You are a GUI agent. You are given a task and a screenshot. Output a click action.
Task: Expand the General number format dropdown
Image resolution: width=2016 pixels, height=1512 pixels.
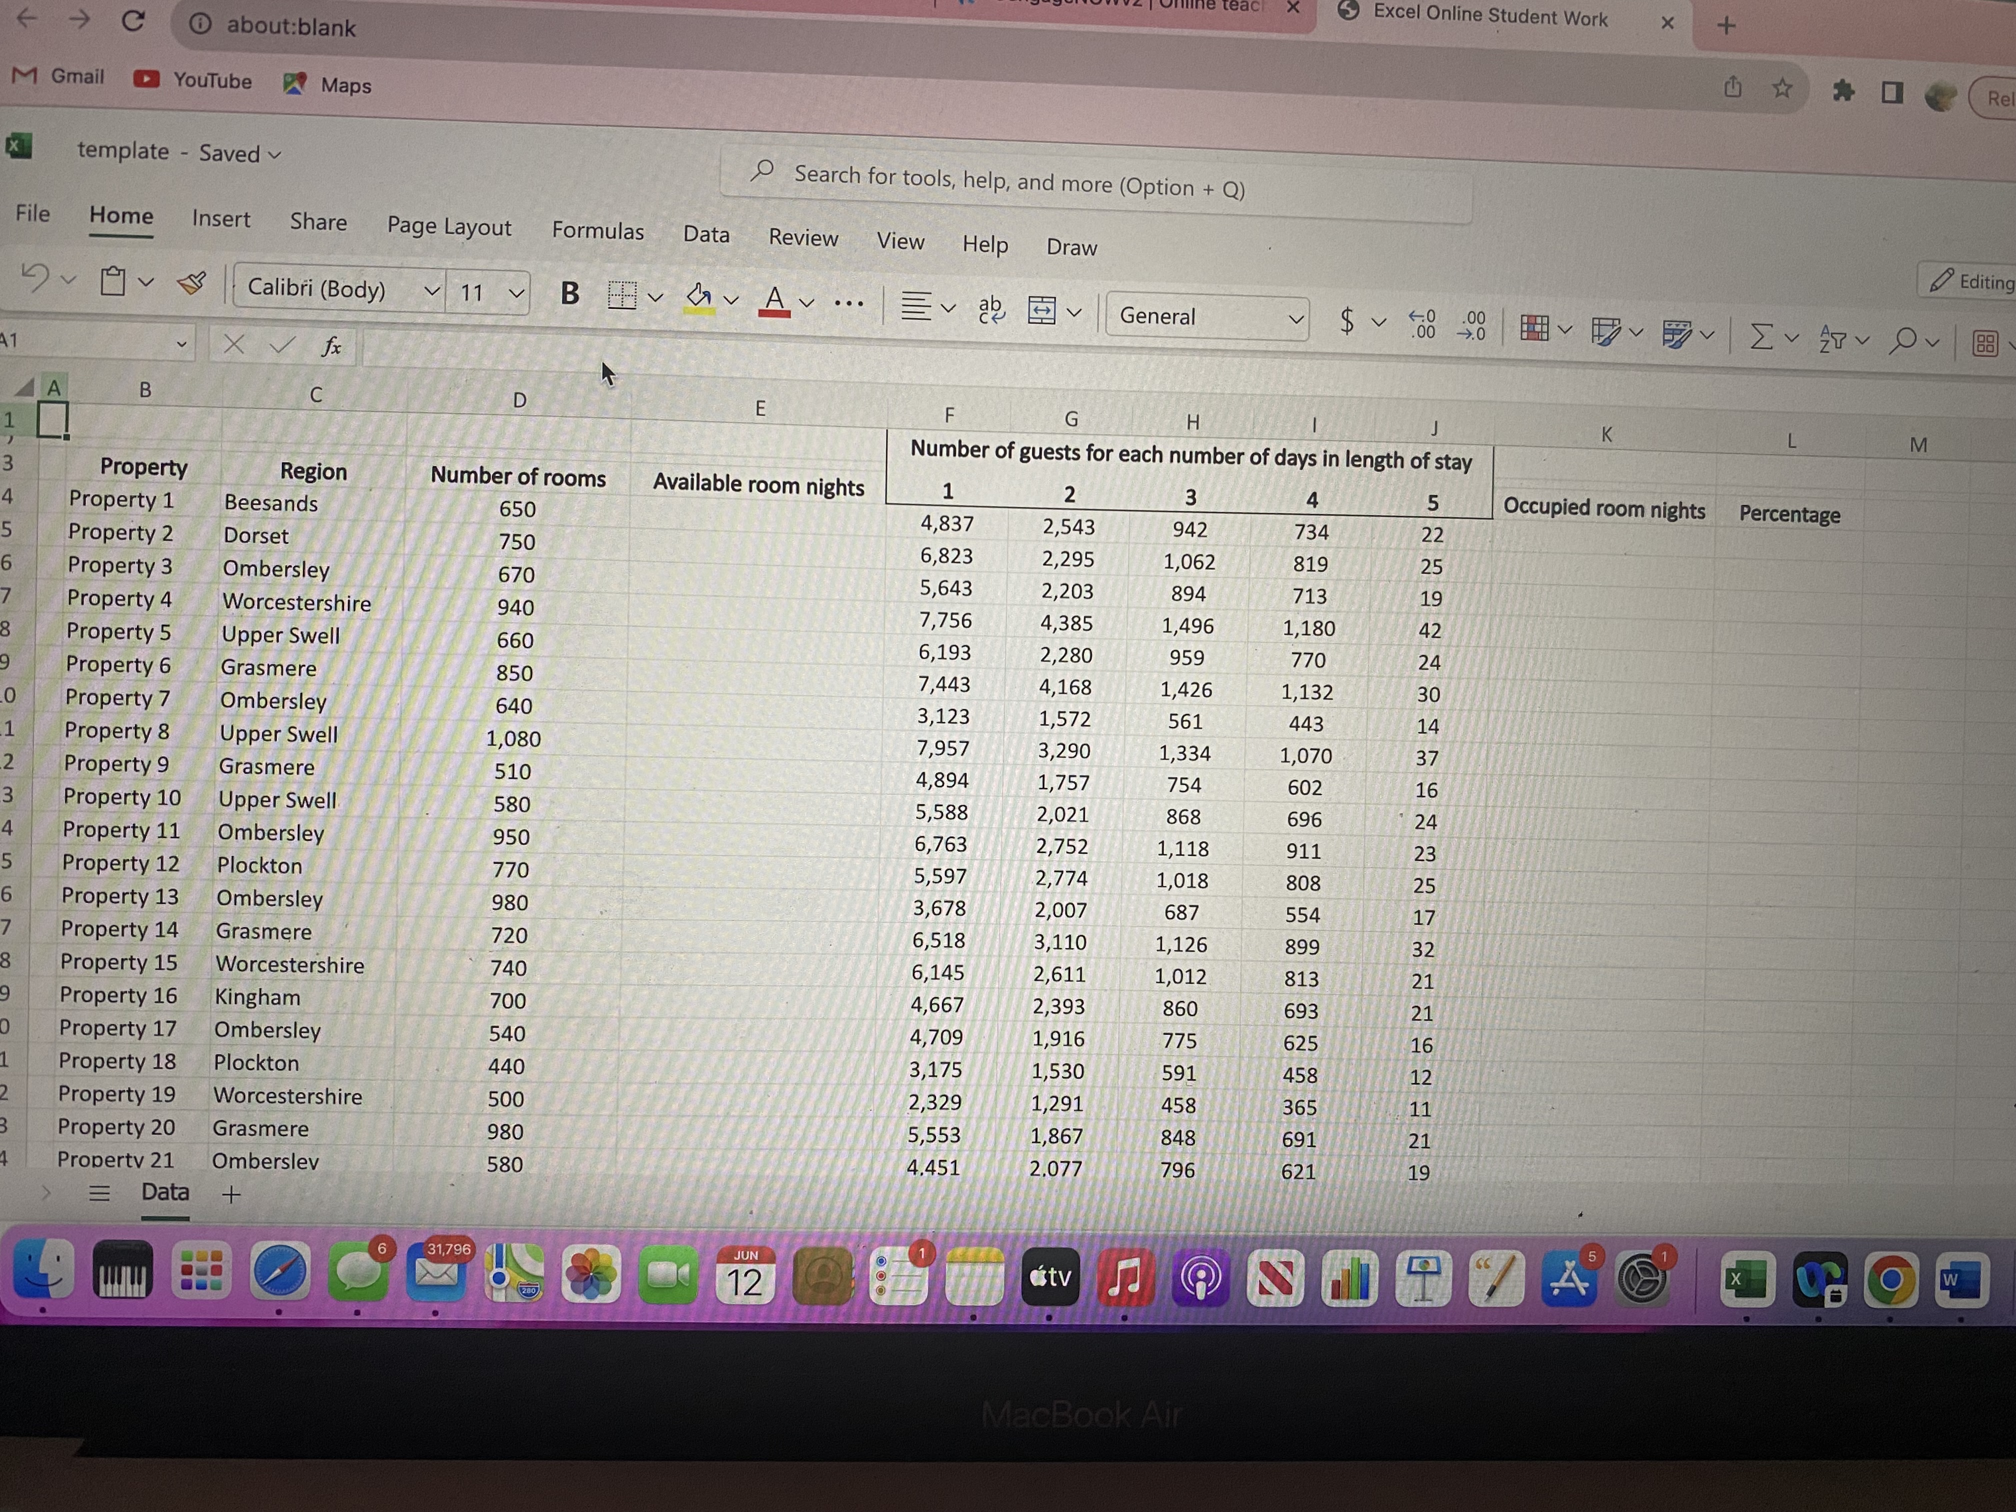click(x=1294, y=319)
